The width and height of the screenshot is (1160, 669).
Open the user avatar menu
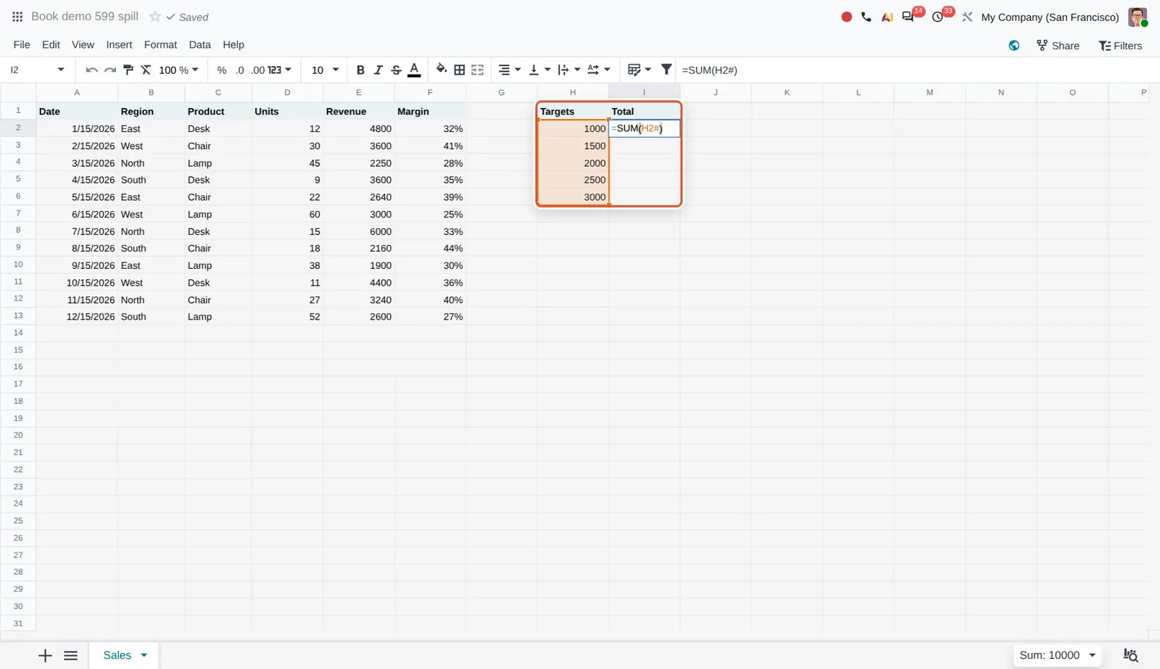[1138, 17]
